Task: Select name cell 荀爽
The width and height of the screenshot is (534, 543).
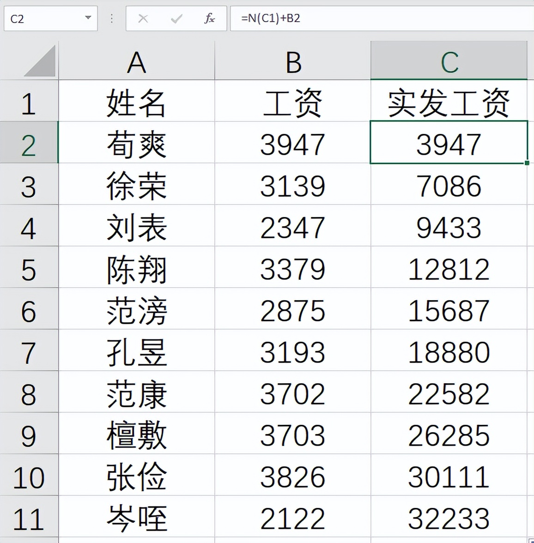Action: pyautogui.click(x=137, y=142)
